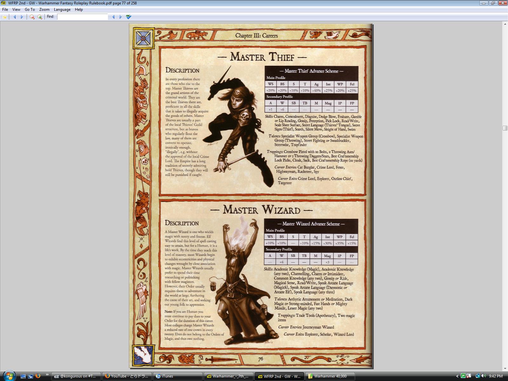508x381 pixels.
Task: Open the Language menu
Action: (x=62, y=10)
